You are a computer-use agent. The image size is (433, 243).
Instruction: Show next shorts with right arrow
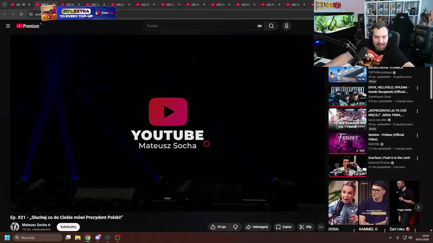coord(418,208)
